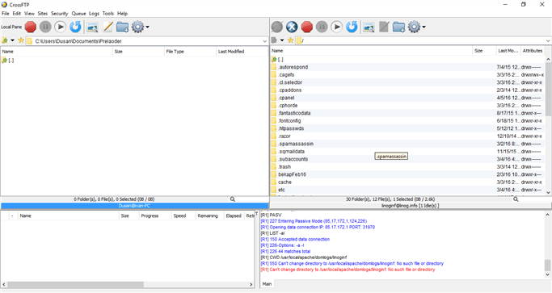Expand the local gear settings dropdown arrow
This screenshot has height=293, width=552.
pyautogui.click(x=148, y=27)
